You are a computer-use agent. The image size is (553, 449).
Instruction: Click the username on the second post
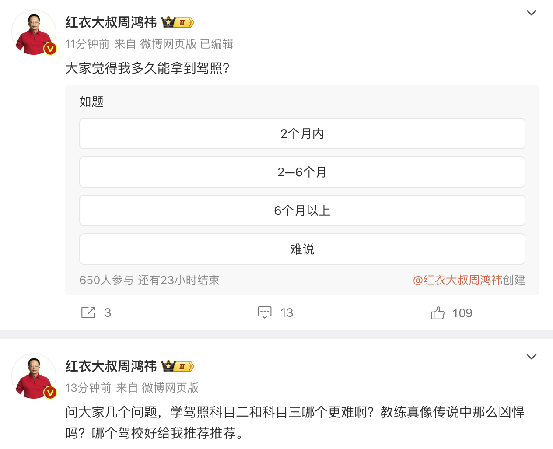[111, 366]
